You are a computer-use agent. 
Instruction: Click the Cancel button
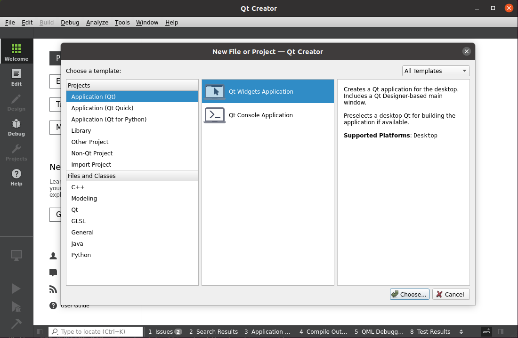point(451,294)
